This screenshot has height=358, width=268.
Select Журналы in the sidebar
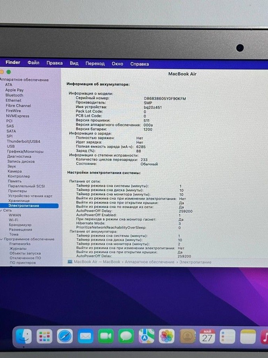click(18, 249)
